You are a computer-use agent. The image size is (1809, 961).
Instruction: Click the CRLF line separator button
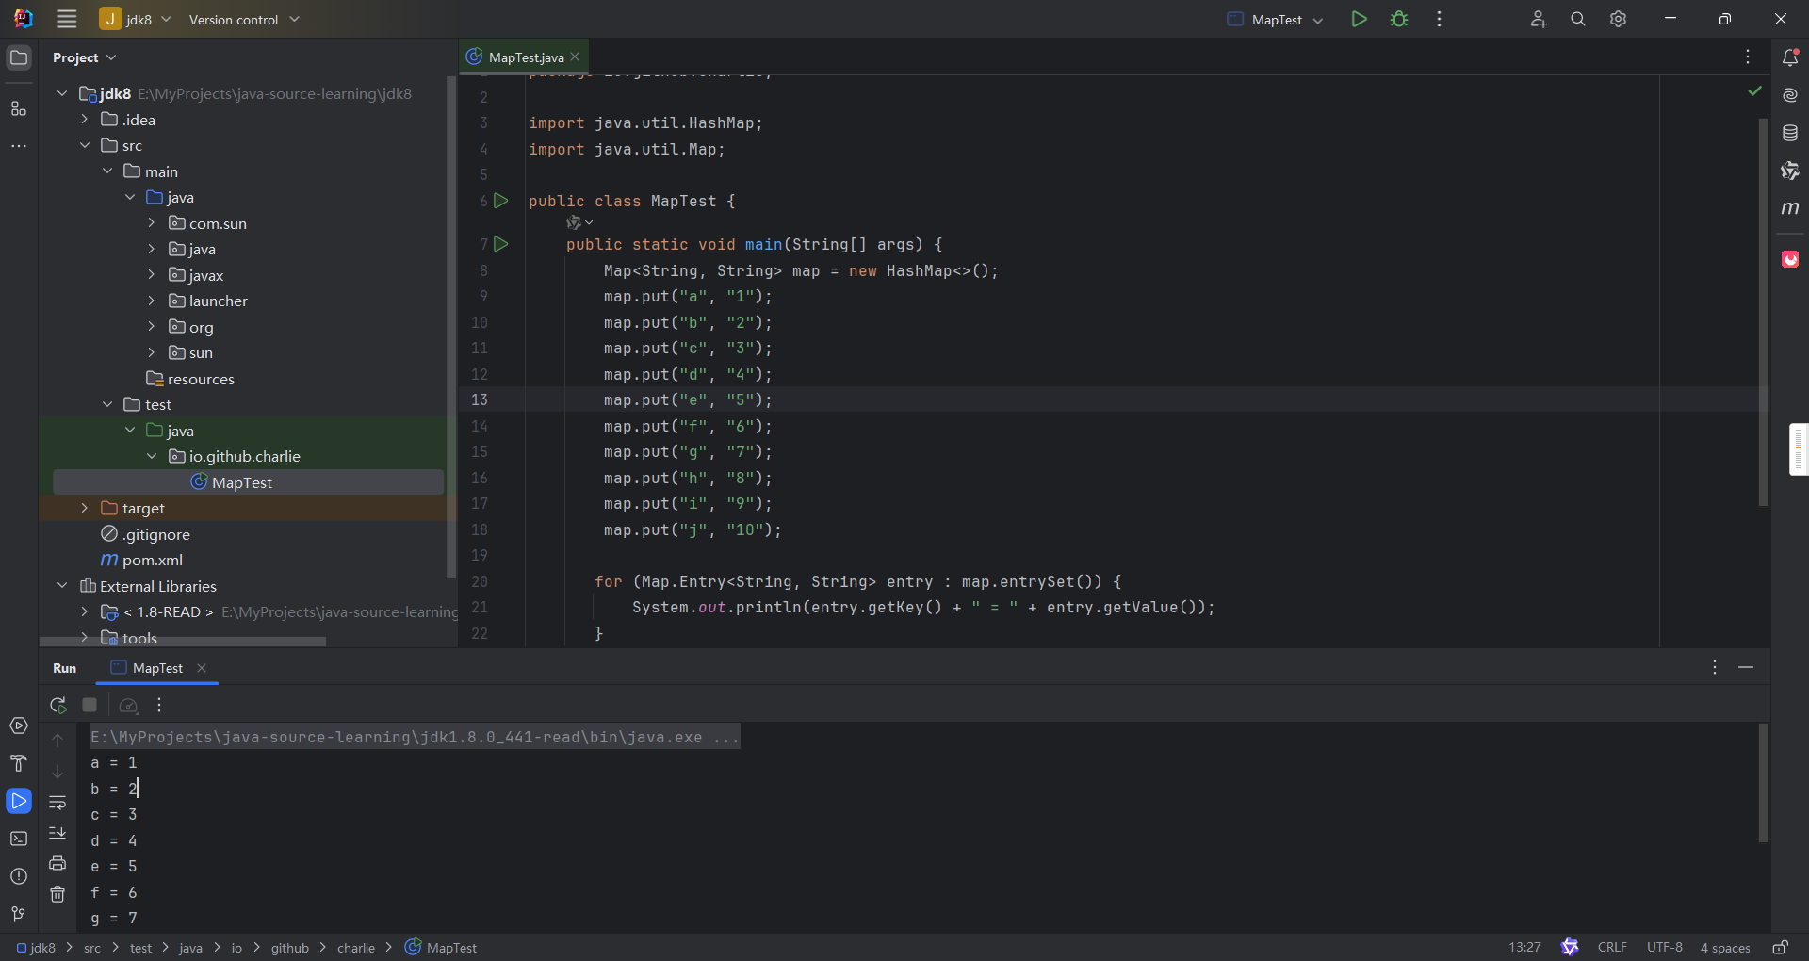coord(1612,948)
